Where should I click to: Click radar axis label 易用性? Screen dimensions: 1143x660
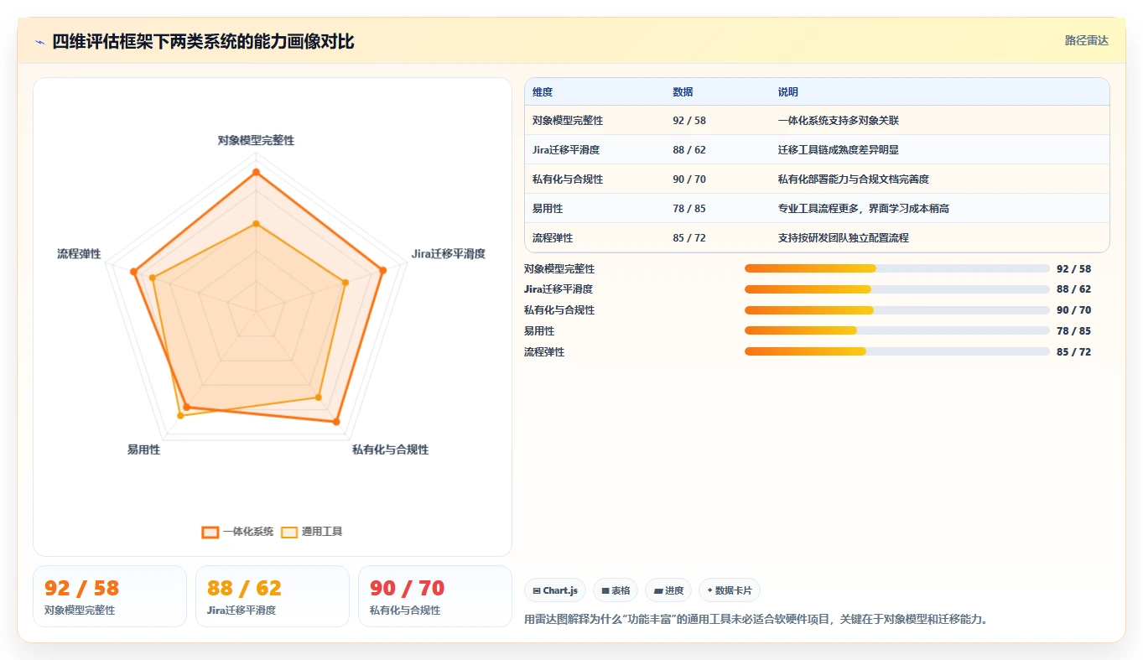pos(143,450)
